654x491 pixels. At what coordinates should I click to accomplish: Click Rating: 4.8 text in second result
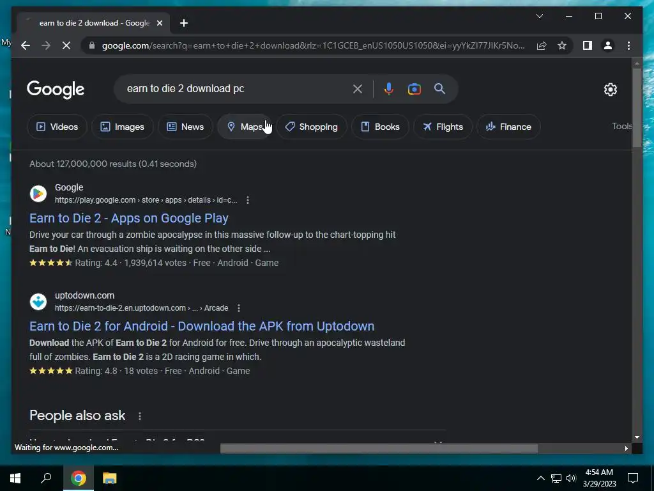pyautogui.click(x=96, y=371)
